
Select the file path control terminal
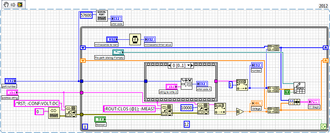(x=118, y=53)
